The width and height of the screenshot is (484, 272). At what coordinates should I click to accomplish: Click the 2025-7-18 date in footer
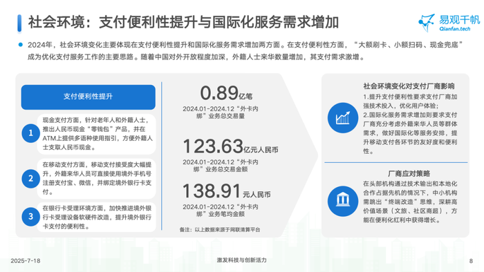click(x=26, y=261)
